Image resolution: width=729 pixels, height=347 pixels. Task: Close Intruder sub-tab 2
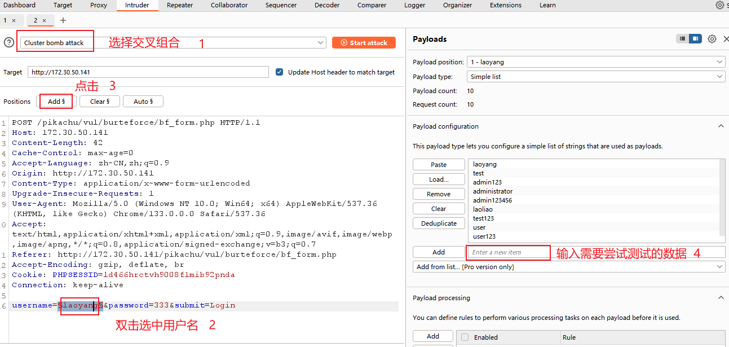point(45,20)
